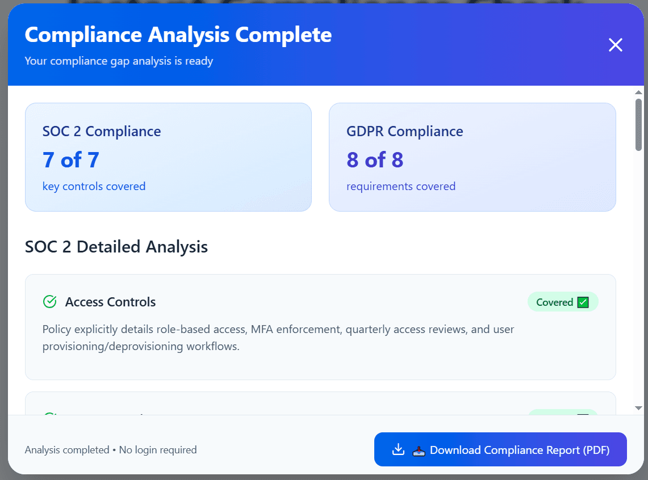The image size is (648, 480).
Task: Click the 'Access Controls' title
Action: [x=110, y=302]
